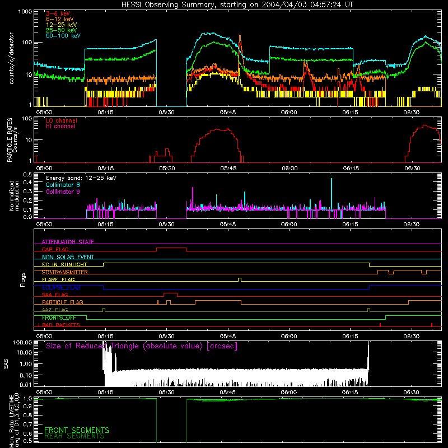Click the FRONTS_OFF flag label
Screen dimensions: 448x448
pyautogui.click(x=59, y=318)
